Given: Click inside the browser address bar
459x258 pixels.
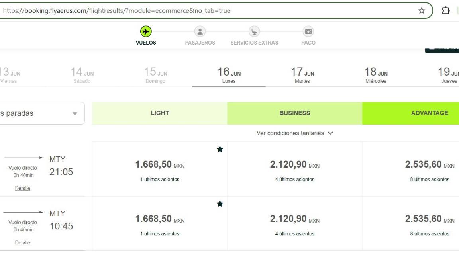Looking at the screenshot, I should tap(159, 11).
